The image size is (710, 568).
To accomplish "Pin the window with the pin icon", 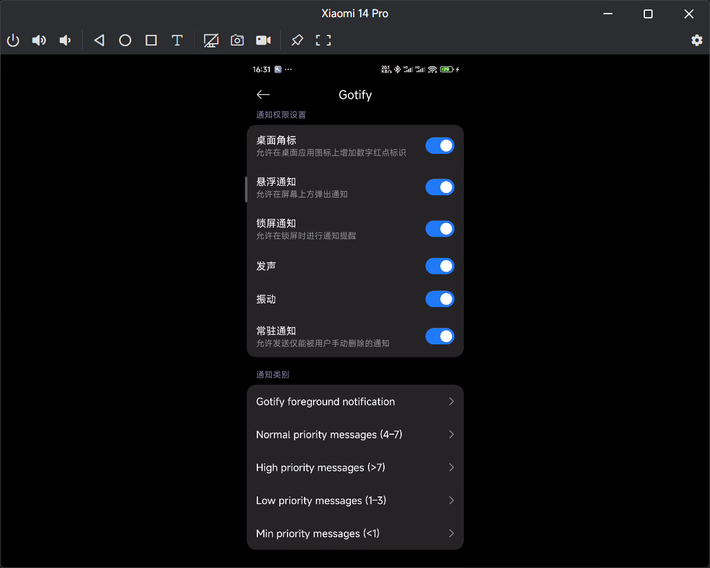I will coord(297,40).
